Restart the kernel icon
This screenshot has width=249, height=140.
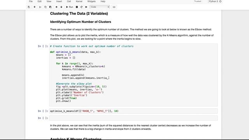coord(81,7)
